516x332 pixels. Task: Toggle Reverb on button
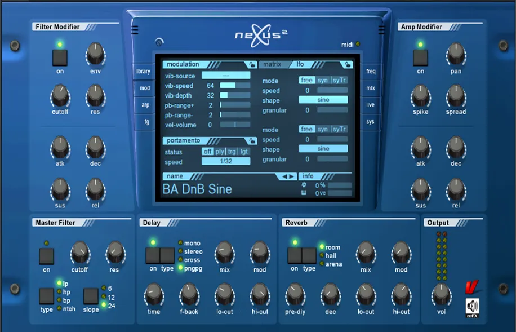[x=295, y=255]
